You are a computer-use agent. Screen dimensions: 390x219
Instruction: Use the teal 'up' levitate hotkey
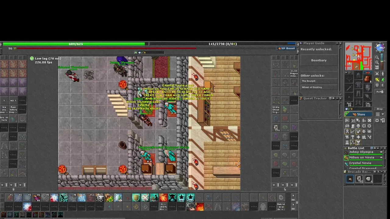182,198
